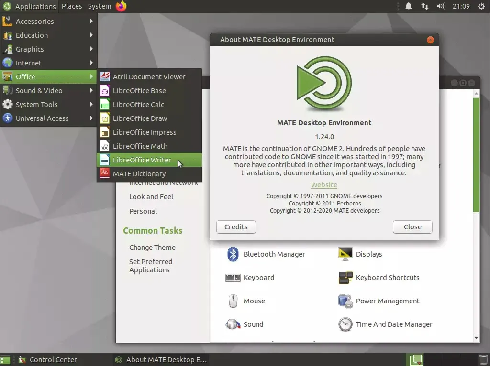Click the network connections indicator

(x=425, y=6)
